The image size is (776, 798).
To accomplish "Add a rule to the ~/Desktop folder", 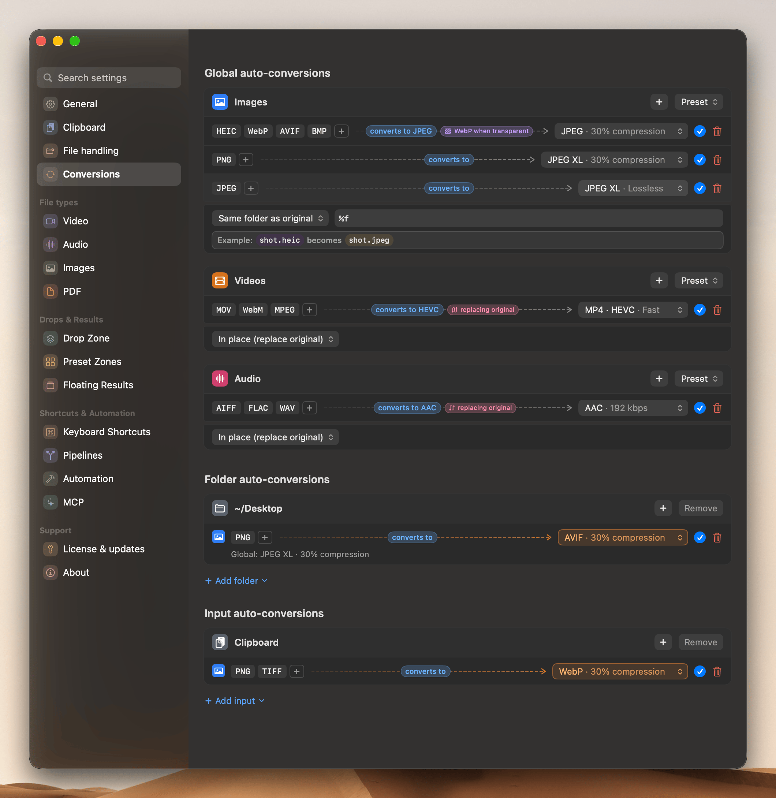I will click(663, 508).
